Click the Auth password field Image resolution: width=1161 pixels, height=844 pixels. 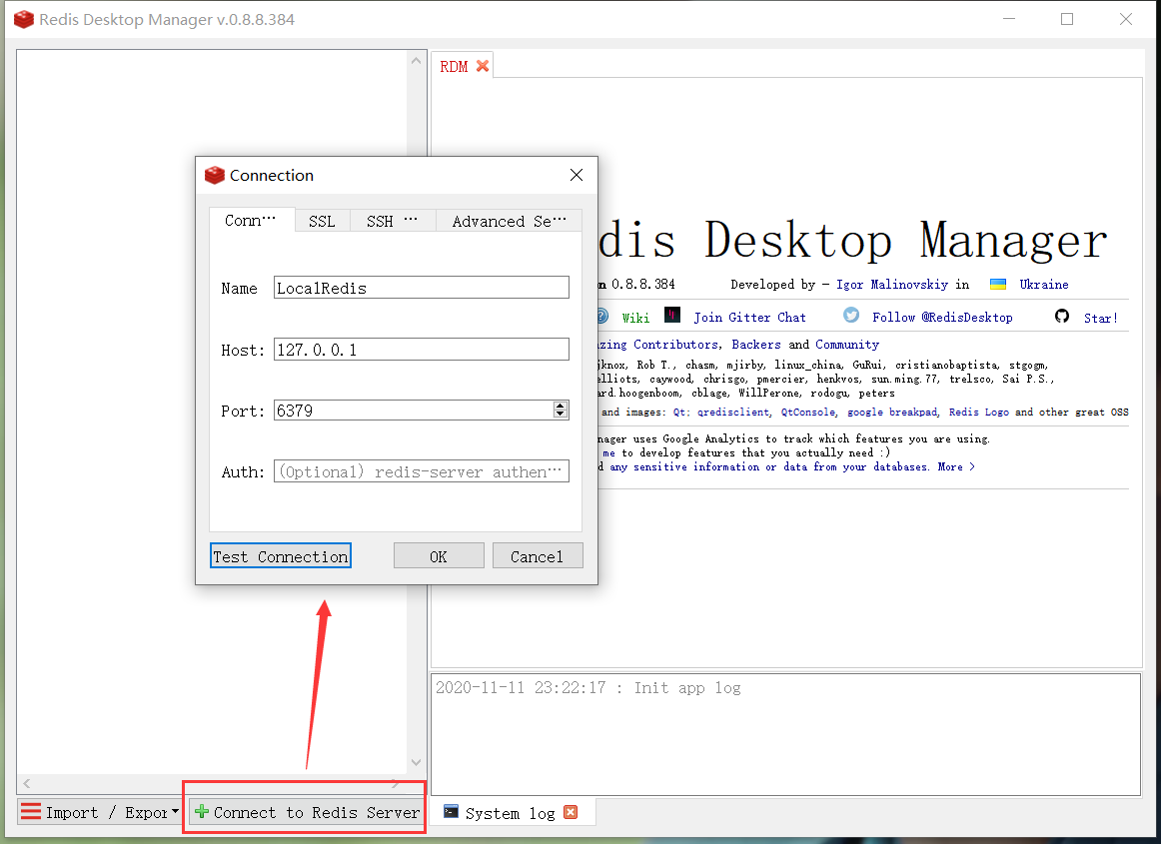[421, 471]
